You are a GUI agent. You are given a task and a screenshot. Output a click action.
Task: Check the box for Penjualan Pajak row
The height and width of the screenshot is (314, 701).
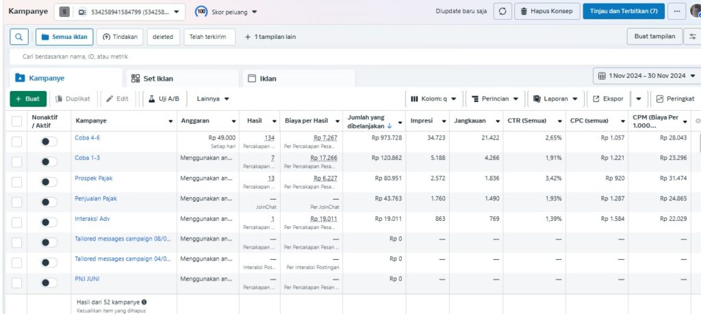(17, 202)
